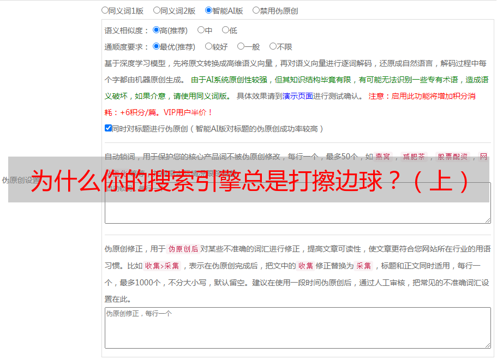Open the 演示页面 link
Image resolution: width=497 pixels, height=359 pixels.
[x=298, y=96]
